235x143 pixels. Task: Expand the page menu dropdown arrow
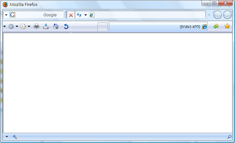pos(29,26)
